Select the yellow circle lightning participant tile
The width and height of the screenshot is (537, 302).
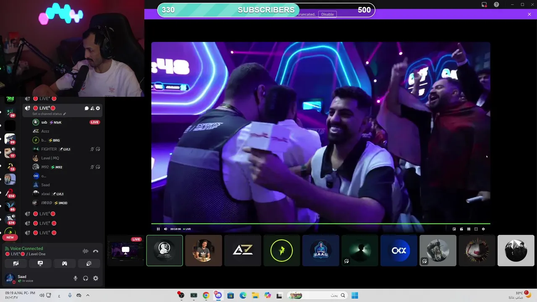[282, 250]
